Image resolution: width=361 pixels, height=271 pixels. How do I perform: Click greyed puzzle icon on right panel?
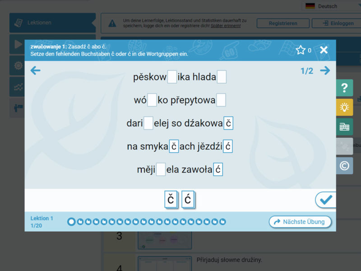(x=344, y=146)
